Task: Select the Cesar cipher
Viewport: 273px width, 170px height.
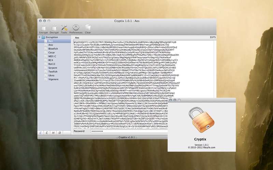Action: tap(54, 52)
